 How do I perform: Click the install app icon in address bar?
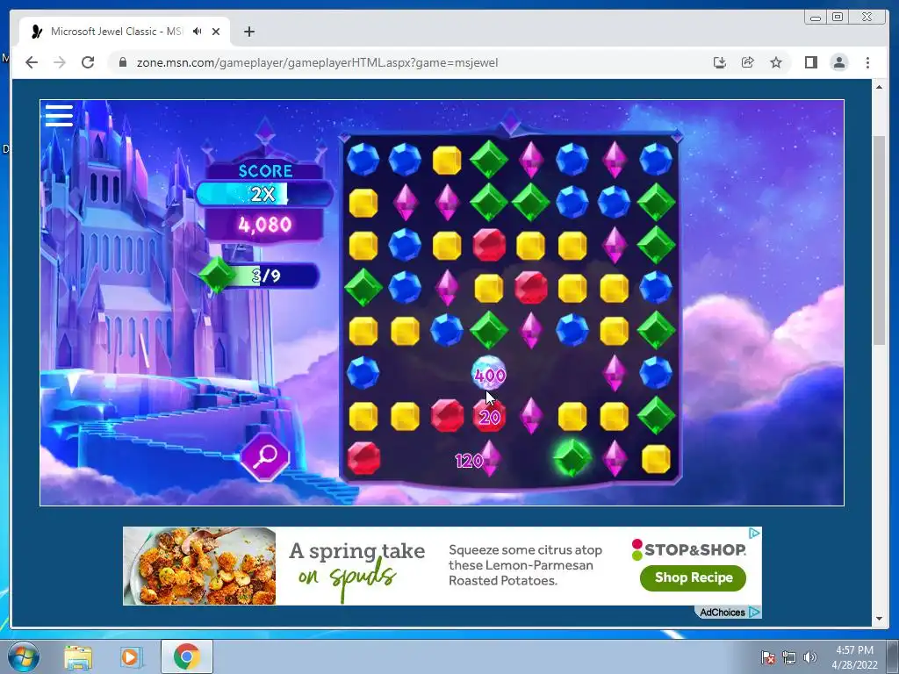pyautogui.click(x=720, y=62)
